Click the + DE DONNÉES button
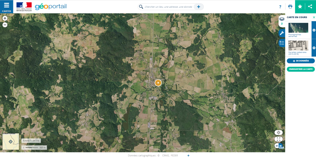Screen dimensions: 316x158 [x=301, y=61]
